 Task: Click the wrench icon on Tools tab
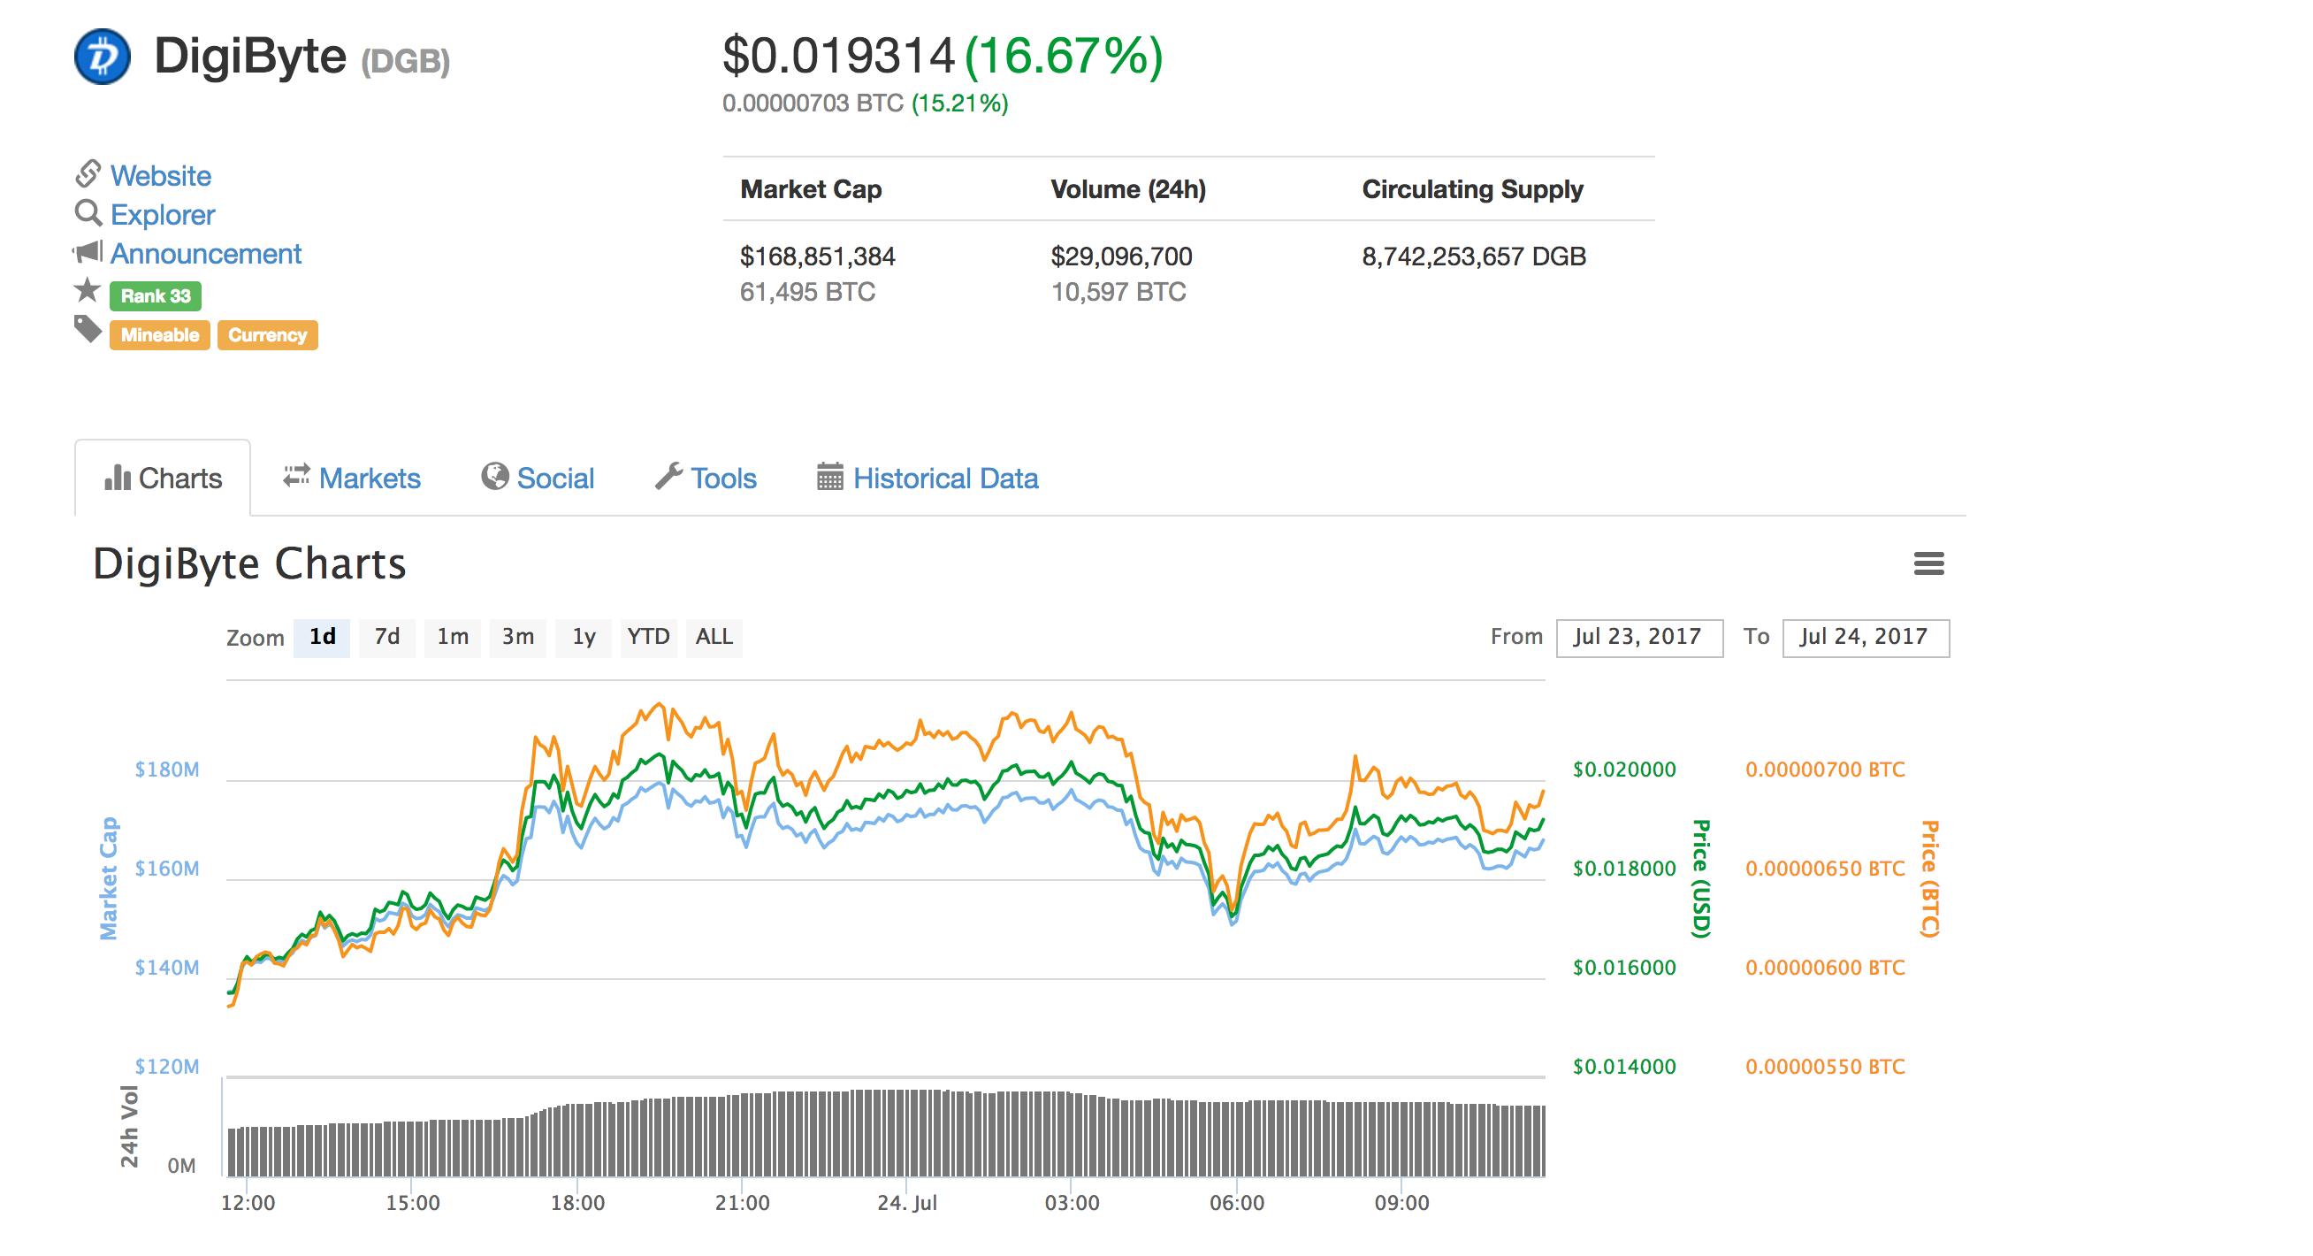[669, 476]
